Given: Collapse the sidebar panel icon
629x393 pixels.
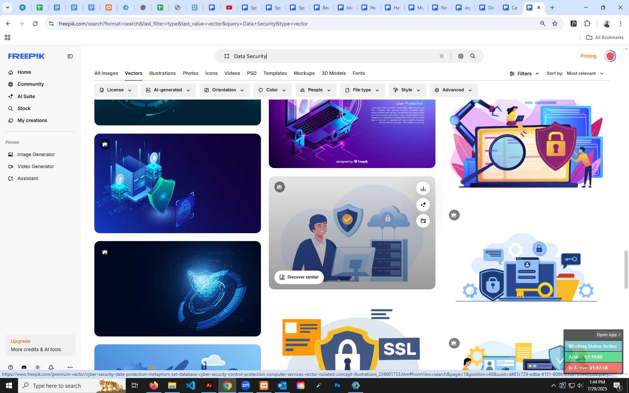Looking at the screenshot, I should point(70,56).
